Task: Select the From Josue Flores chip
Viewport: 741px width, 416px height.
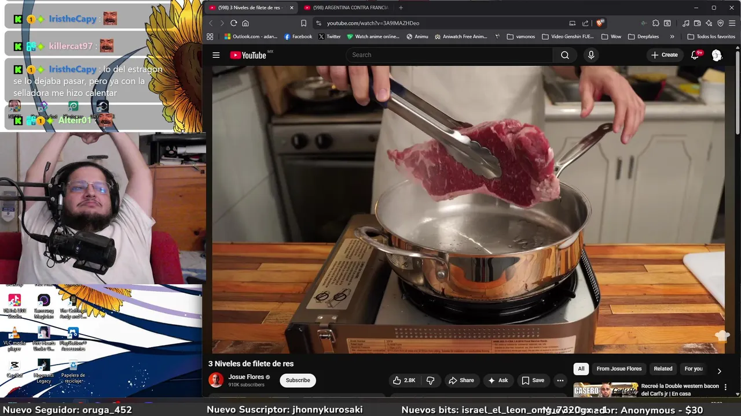Action: click(619, 369)
